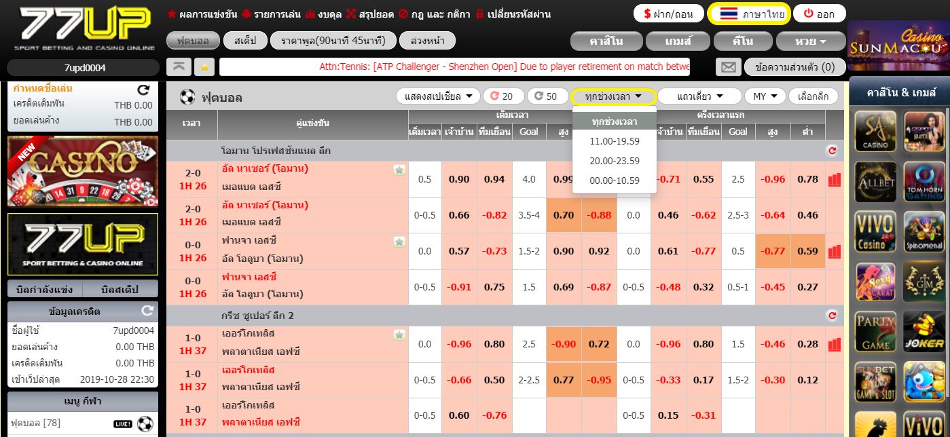Switch to the สเต็ป tab

(245, 41)
